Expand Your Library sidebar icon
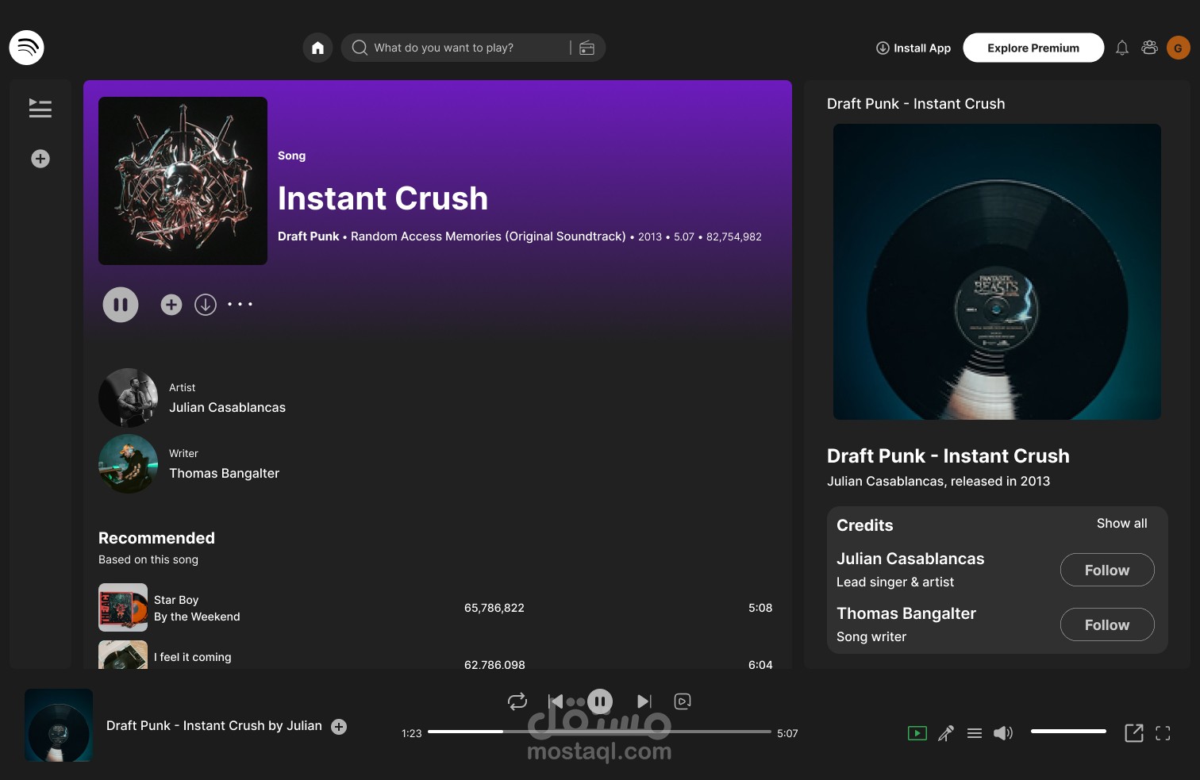The width and height of the screenshot is (1200, 780). click(x=40, y=108)
